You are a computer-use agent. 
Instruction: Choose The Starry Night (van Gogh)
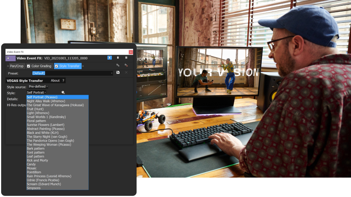(x=58, y=137)
